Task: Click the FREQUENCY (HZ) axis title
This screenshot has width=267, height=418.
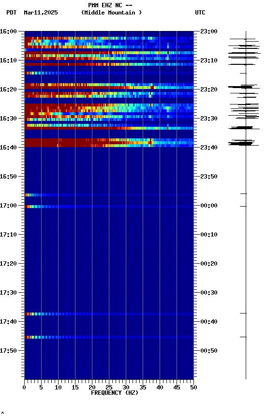Action: [x=115, y=393]
